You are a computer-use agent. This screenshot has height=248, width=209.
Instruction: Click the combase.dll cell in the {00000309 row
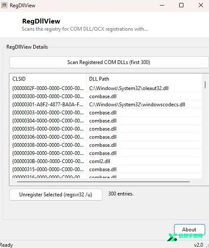click(x=103, y=153)
